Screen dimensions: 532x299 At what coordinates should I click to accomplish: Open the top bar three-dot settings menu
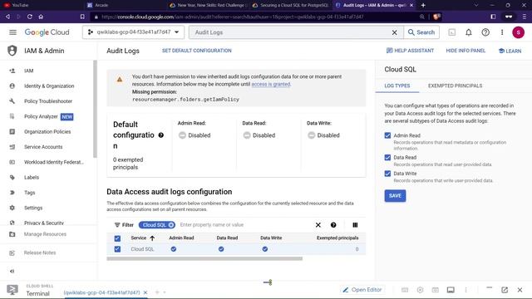coord(502,32)
